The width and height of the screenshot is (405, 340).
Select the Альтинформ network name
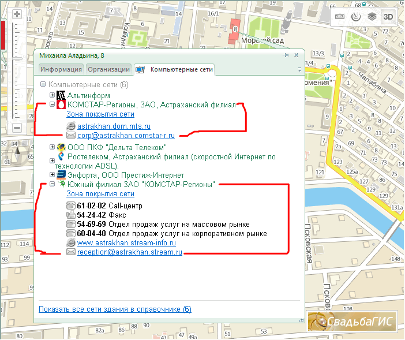[x=89, y=96]
